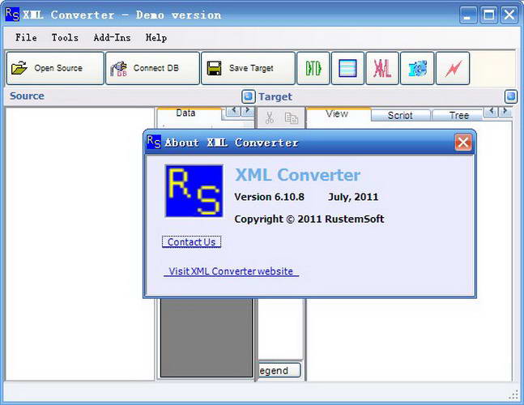The width and height of the screenshot is (524, 405).
Task: Open the Visit XML Converter website link
Action: [x=231, y=271]
